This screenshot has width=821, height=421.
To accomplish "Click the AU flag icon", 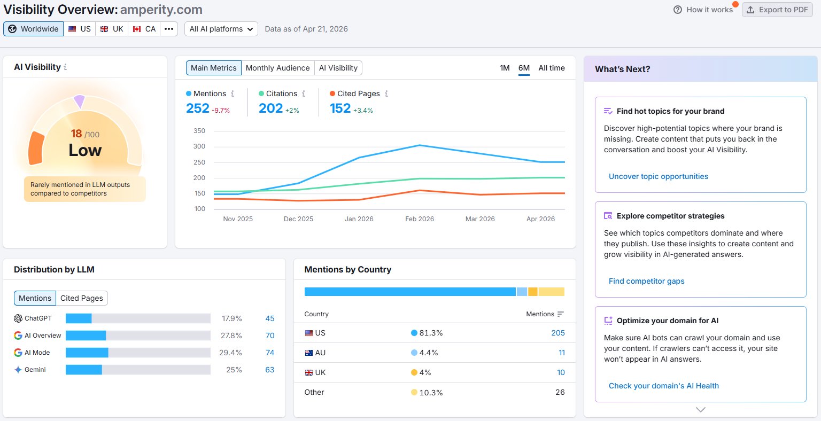I will tap(308, 353).
